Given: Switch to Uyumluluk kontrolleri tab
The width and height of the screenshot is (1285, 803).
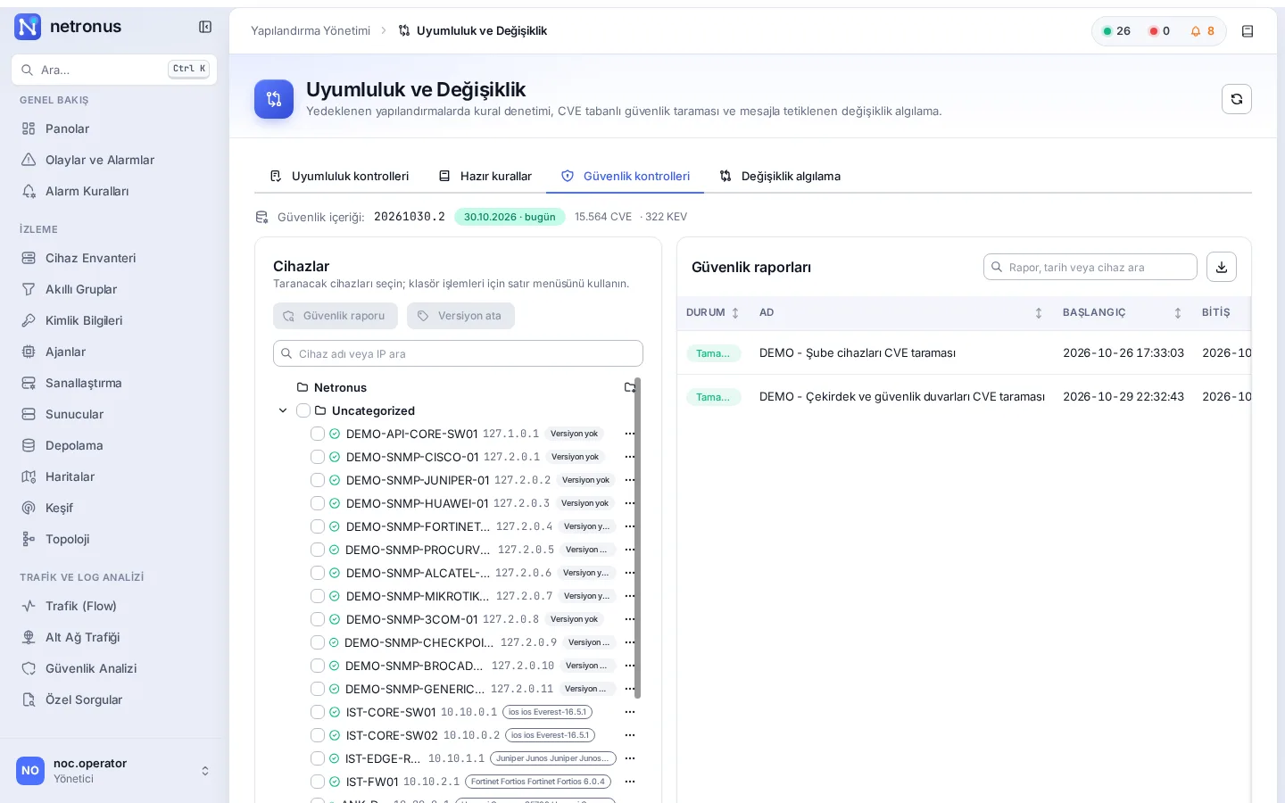Looking at the screenshot, I should coord(339,176).
